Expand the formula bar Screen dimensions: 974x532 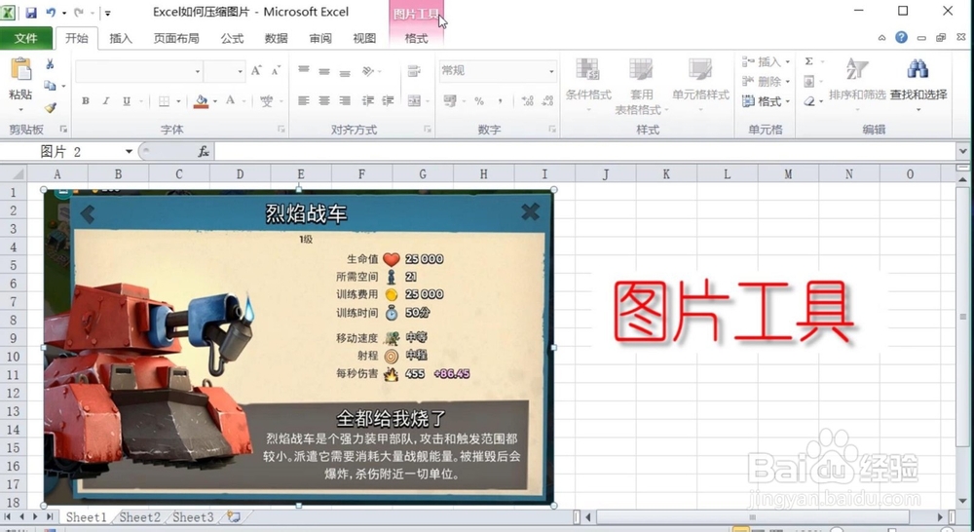coord(962,151)
